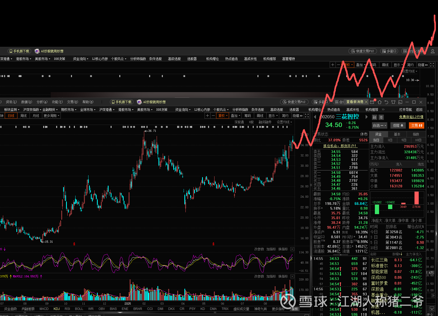Select the 日线 daily period
438x316 pixels.
(11, 116)
